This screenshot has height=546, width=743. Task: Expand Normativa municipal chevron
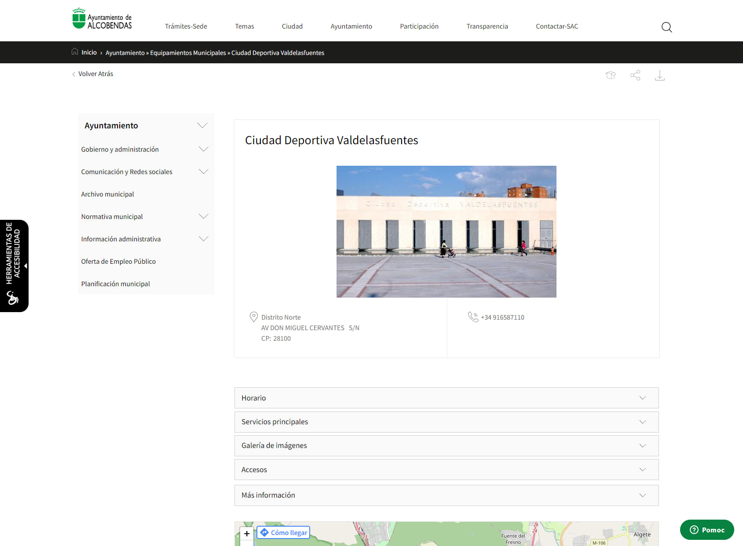pyautogui.click(x=203, y=216)
